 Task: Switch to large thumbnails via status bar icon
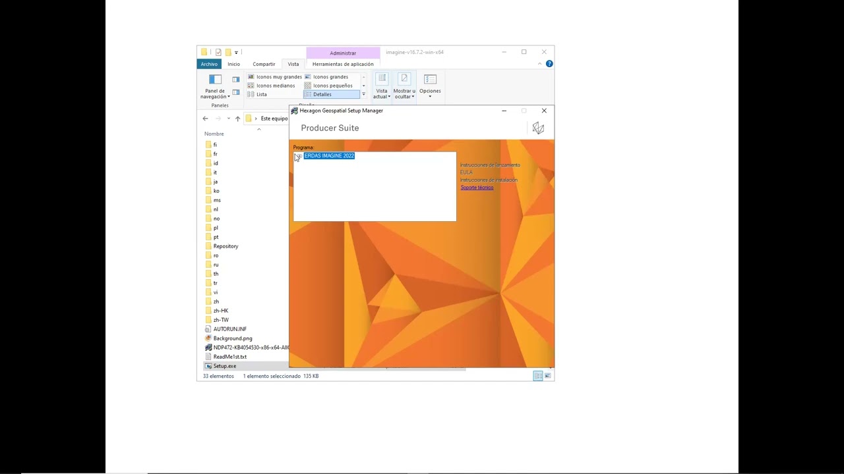[x=547, y=376]
